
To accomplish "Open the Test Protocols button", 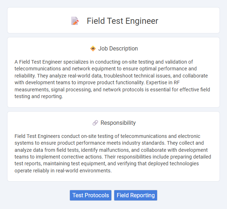I will tap(91, 195).
